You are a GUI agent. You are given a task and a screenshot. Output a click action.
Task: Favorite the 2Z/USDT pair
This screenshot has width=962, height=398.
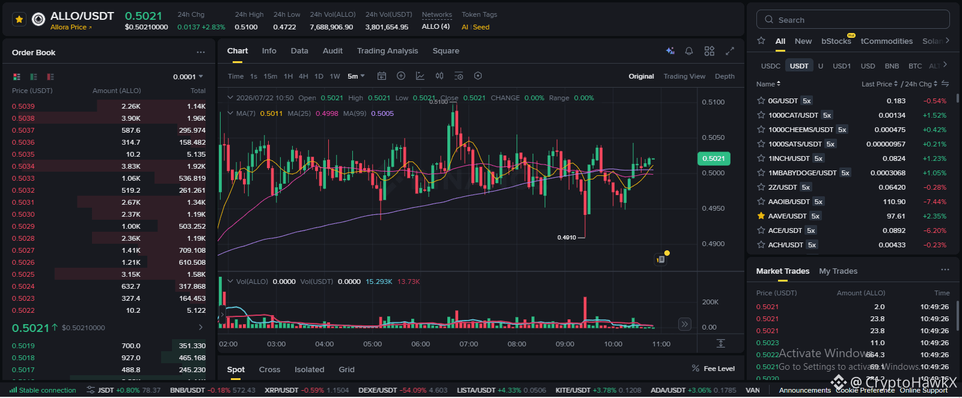tap(761, 187)
